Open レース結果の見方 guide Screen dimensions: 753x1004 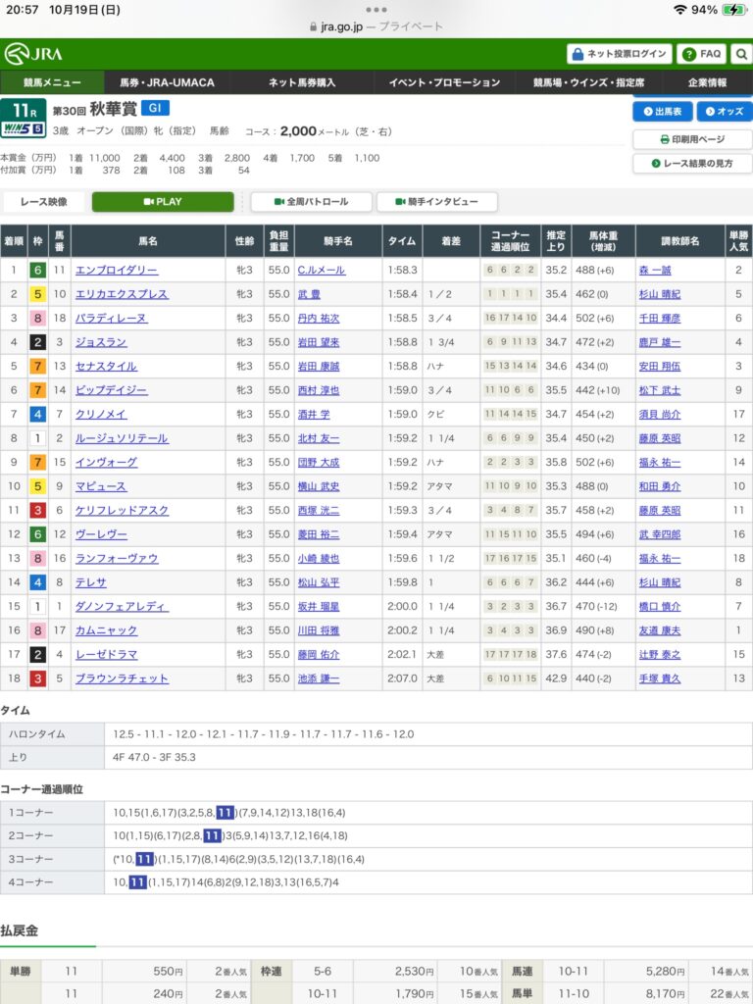pos(692,164)
